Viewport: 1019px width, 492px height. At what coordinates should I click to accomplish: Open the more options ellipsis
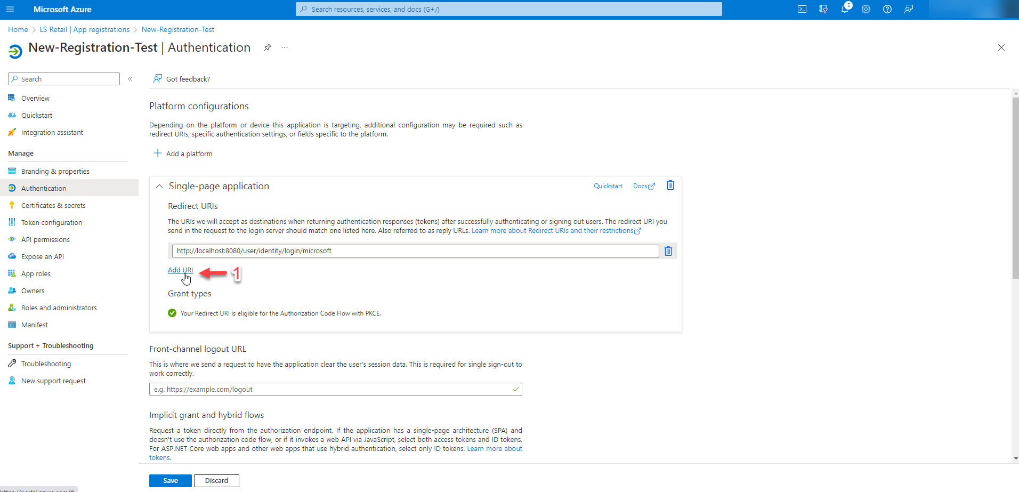click(x=285, y=47)
